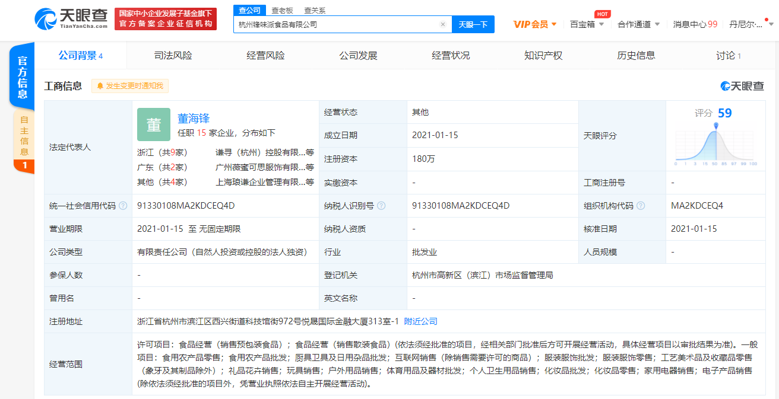The image size is (779, 399).
Task: Click the company name search input field
Action: tap(335, 24)
